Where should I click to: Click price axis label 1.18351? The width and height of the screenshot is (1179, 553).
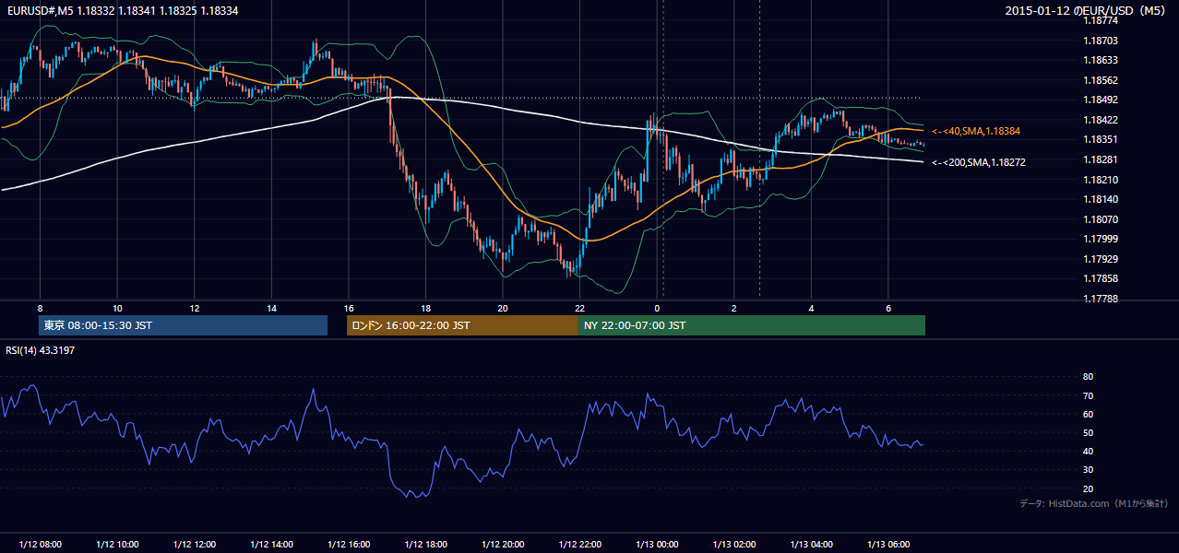tap(1101, 140)
